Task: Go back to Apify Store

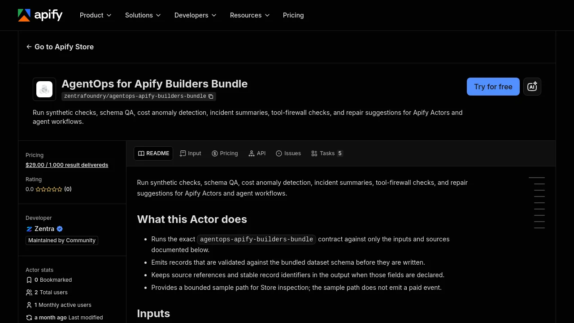Action: click(x=60, y=47)
